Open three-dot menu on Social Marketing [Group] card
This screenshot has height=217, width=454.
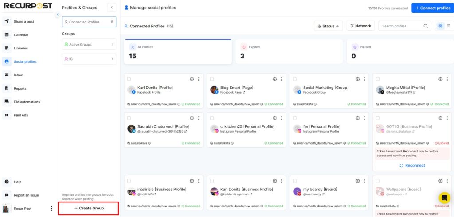tap(364, 79)
